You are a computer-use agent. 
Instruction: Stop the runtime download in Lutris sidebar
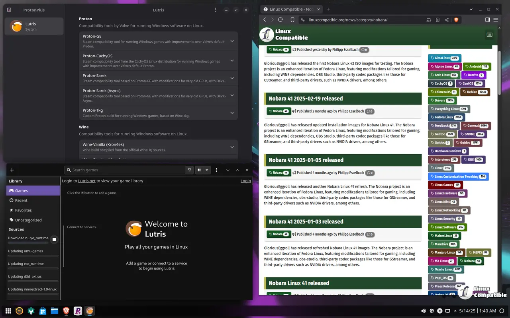click(54, 239)
